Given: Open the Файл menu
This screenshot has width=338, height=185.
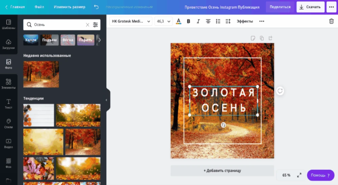Looking at the screenshot, I should click(39, 7).
